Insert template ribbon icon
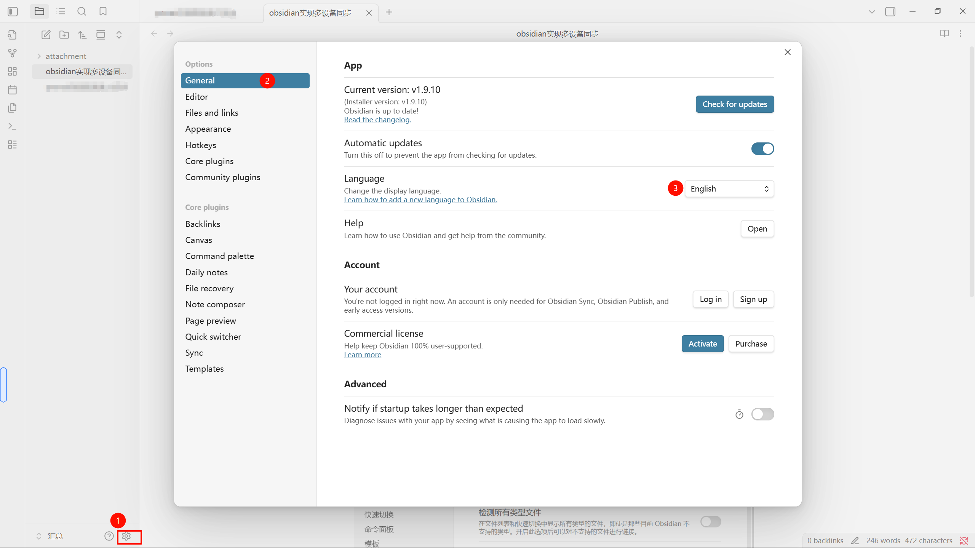 coord(12,108)
